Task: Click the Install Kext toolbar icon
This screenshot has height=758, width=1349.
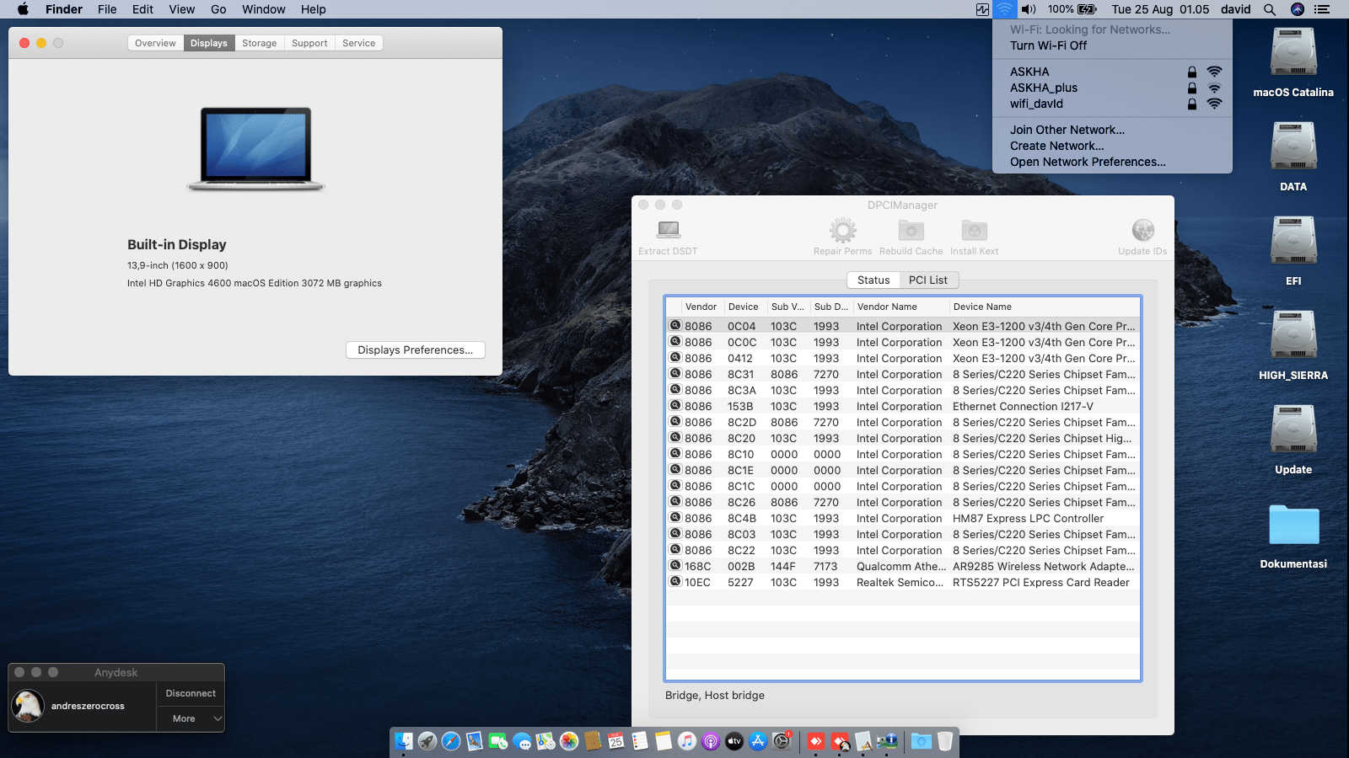Action: tap(974, 230)
